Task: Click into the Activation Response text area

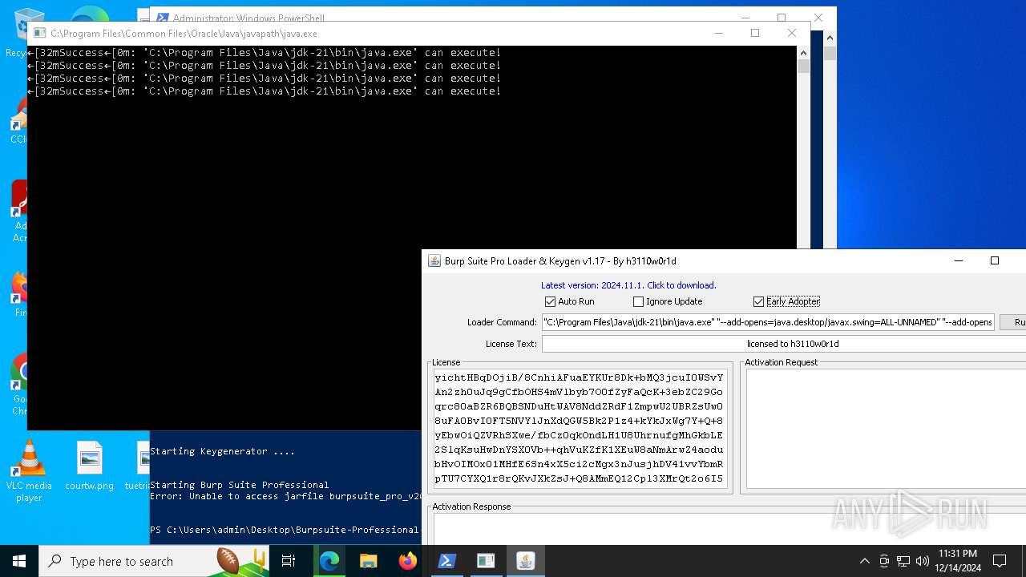Action: click(729, 529)
